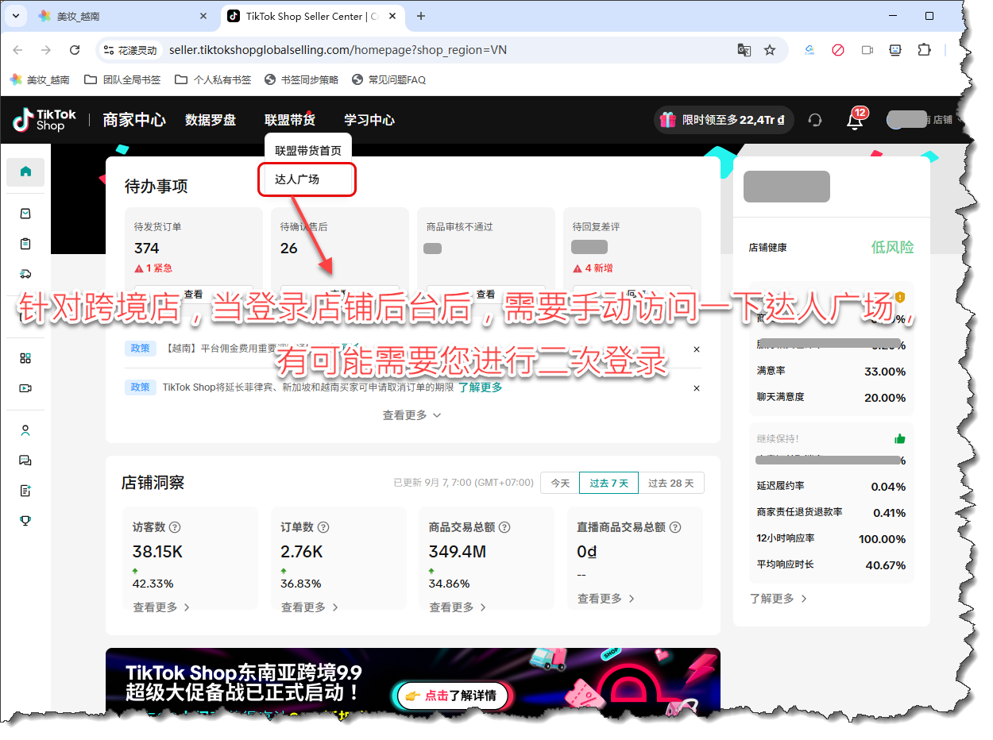Open the chat bubbles icon in the sidebar
This screenshot has height=740, width=993.
[x=25, y=461]
